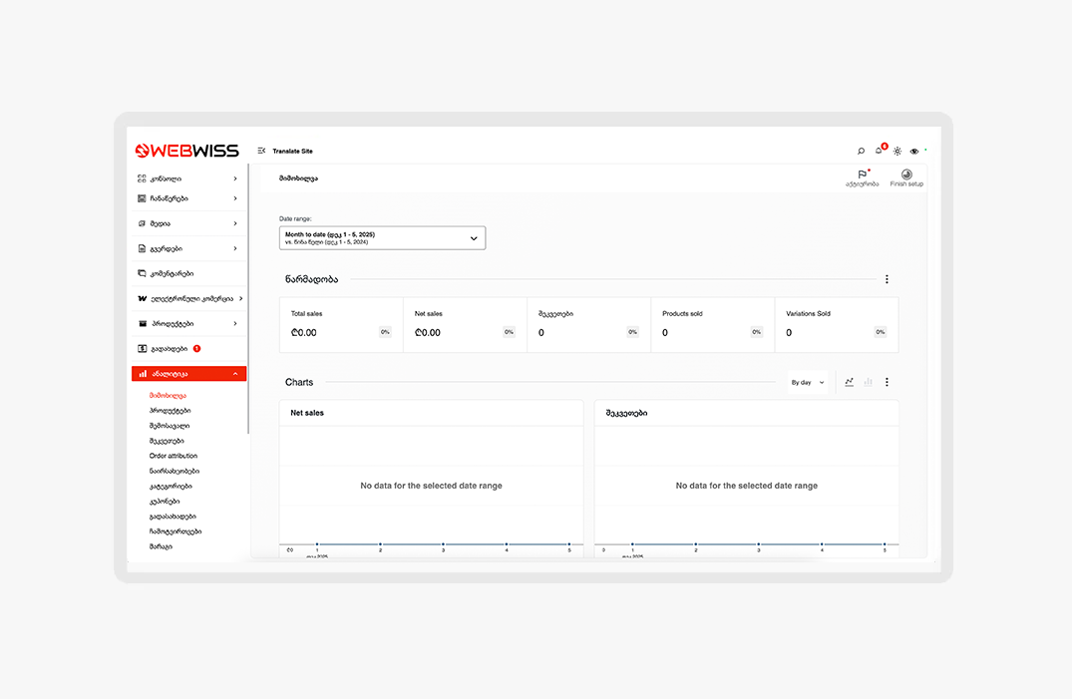
Task: Click the Total sales summary card
Action: point(341,324)
